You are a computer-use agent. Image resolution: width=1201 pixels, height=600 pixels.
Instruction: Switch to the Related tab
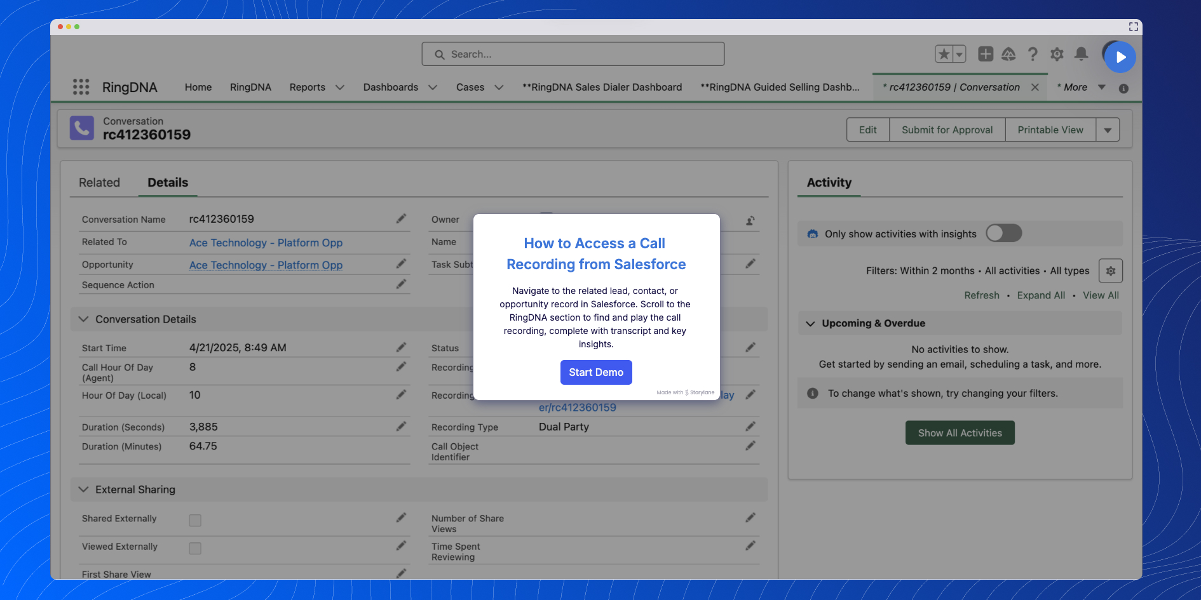tap(99, 182)
